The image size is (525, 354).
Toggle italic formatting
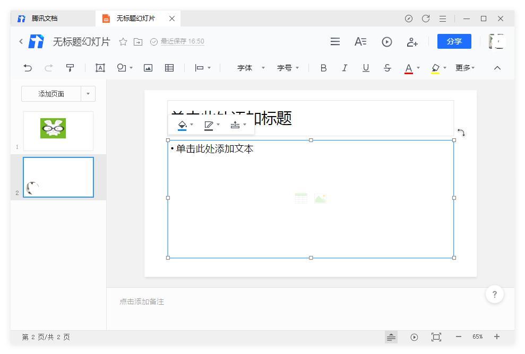click(x=345, y=68)
